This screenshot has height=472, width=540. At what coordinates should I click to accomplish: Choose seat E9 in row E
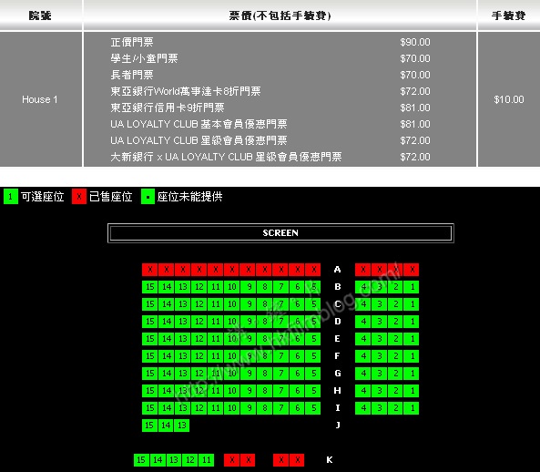pyautogui.click(x=249, y=339)
